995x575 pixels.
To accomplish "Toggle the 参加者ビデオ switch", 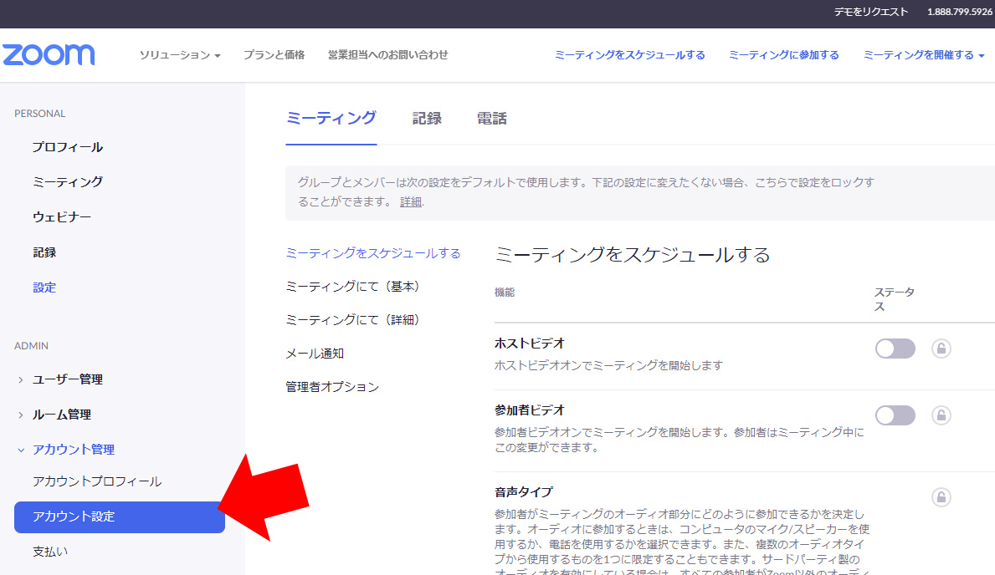I will point(895,415).
